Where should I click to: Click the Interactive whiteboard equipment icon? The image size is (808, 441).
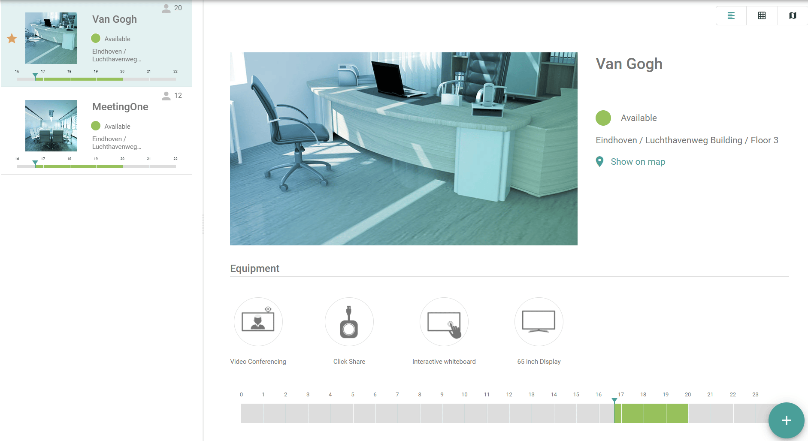(x=444, y=322)
